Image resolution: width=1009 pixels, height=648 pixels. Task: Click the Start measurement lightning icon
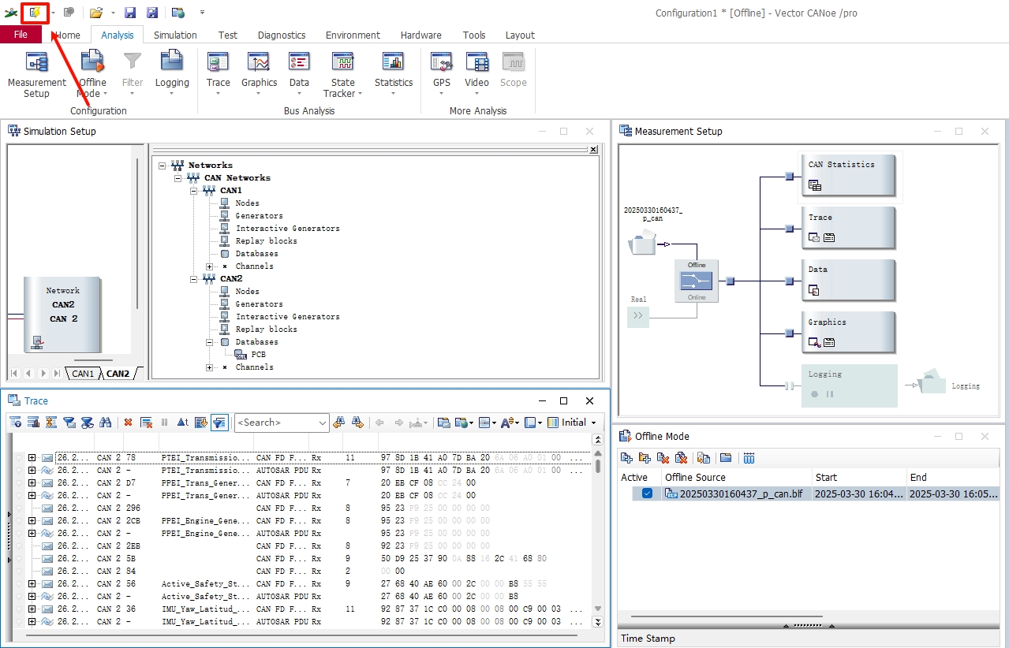tap(35, 13)
